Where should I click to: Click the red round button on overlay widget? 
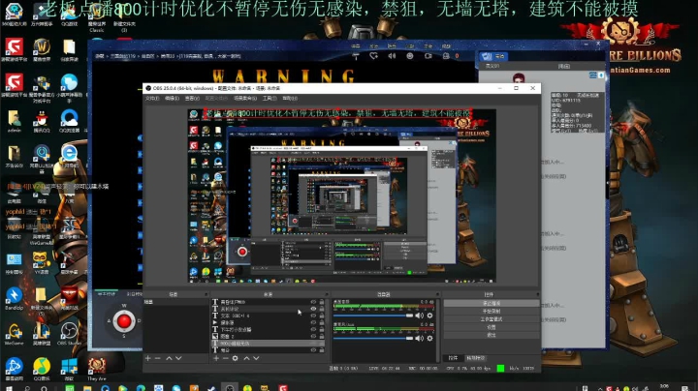point(124,320)
